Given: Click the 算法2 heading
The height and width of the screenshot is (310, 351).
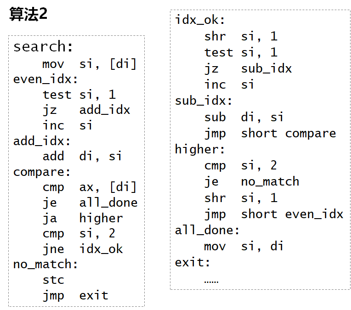Looking at the screenshot, I should pos(28,14).
